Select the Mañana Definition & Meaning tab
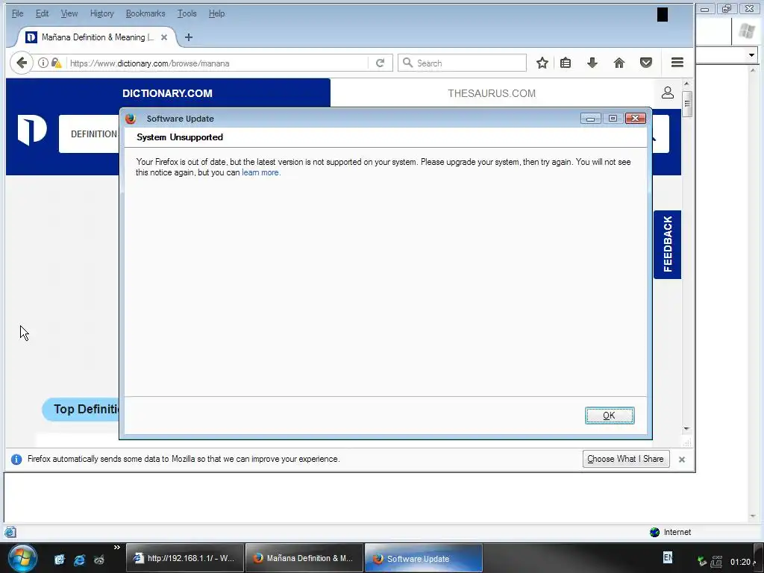The height and width of the screenshot is (573, 764). pyautogui.click(x=98, y=37)
